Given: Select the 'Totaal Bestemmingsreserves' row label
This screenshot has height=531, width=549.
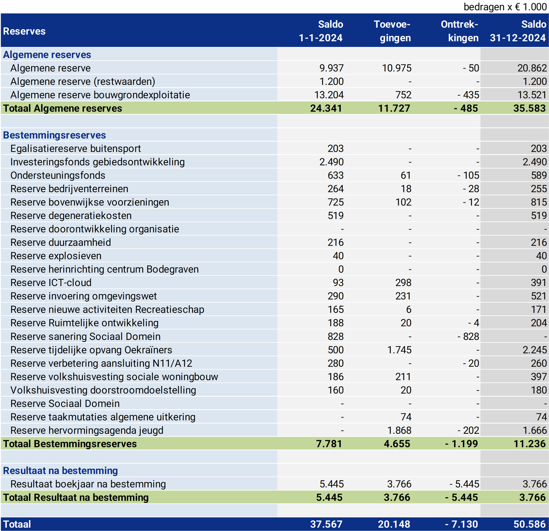Looking at the screenshot, I should click(x=70, y=444).
